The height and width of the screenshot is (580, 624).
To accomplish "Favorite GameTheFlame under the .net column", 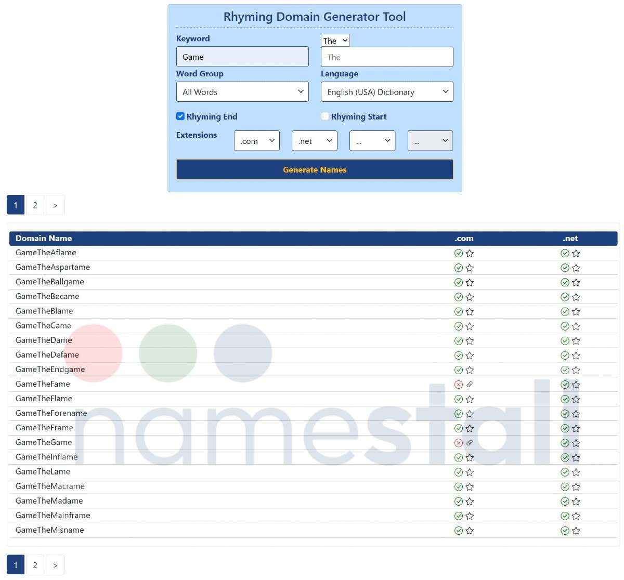I will tap(576, 399).
